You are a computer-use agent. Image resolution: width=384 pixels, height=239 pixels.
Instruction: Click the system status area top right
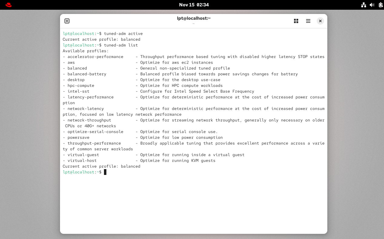click(x=372, y=5)
